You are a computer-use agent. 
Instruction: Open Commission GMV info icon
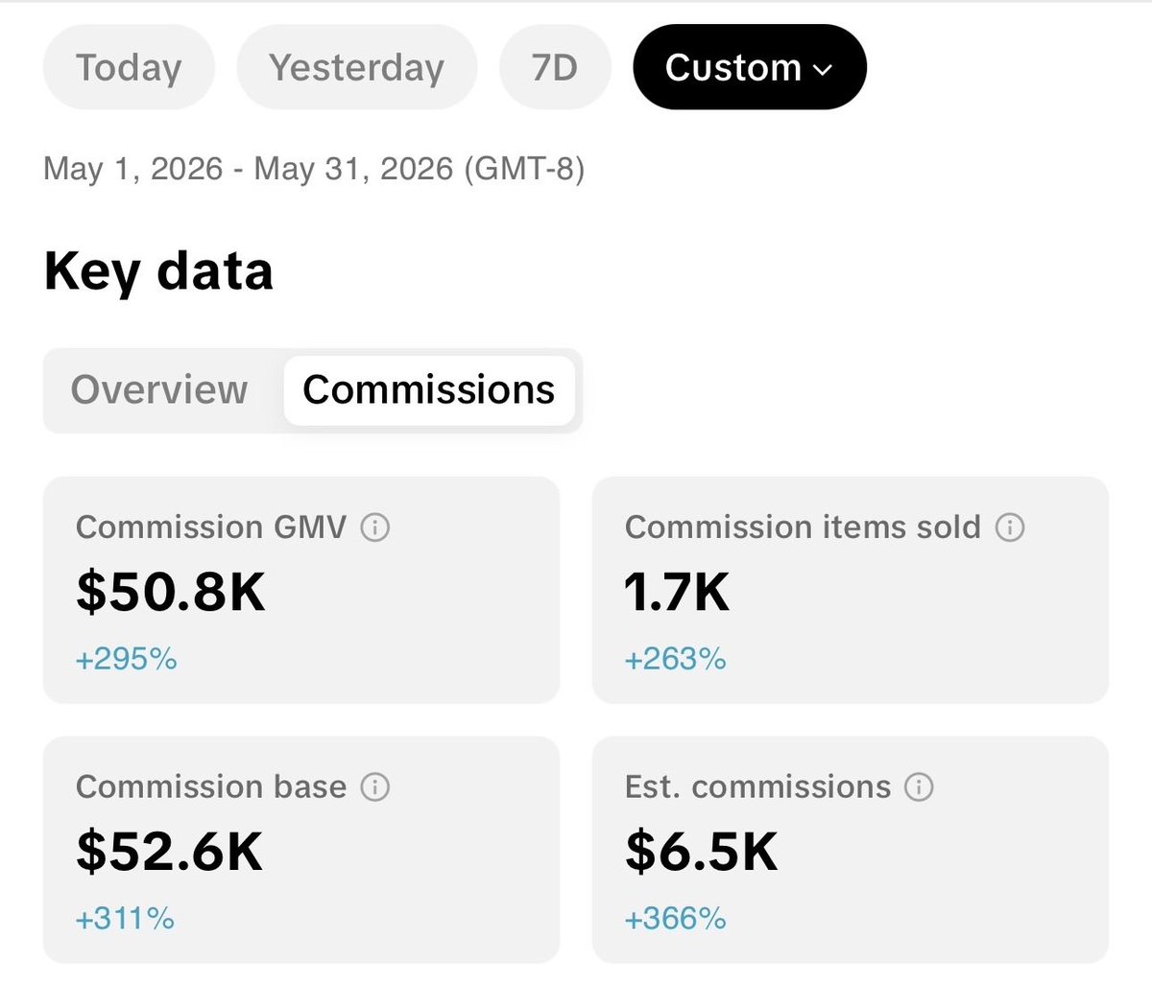374,528
